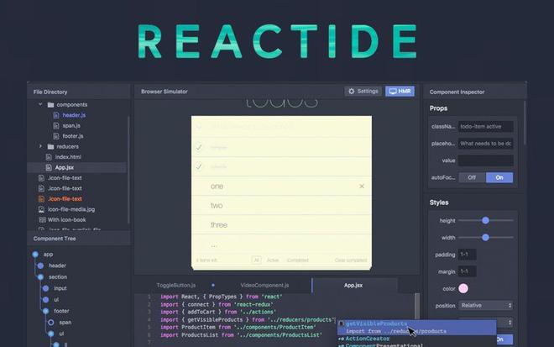Select the App.jsx editor tab
Screen dimensions: 554x347
353,285
